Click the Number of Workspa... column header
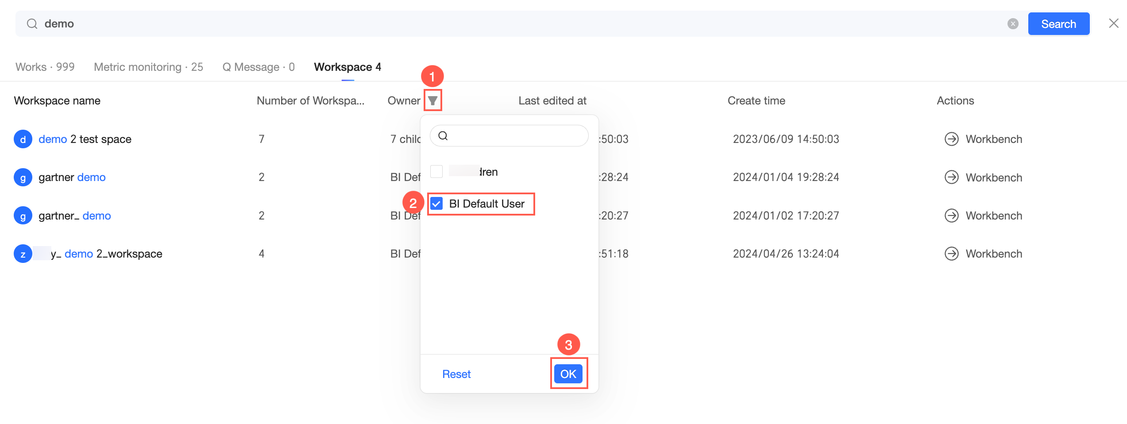The height and width of the screenshot is (424, 1127). pos(310,101)
